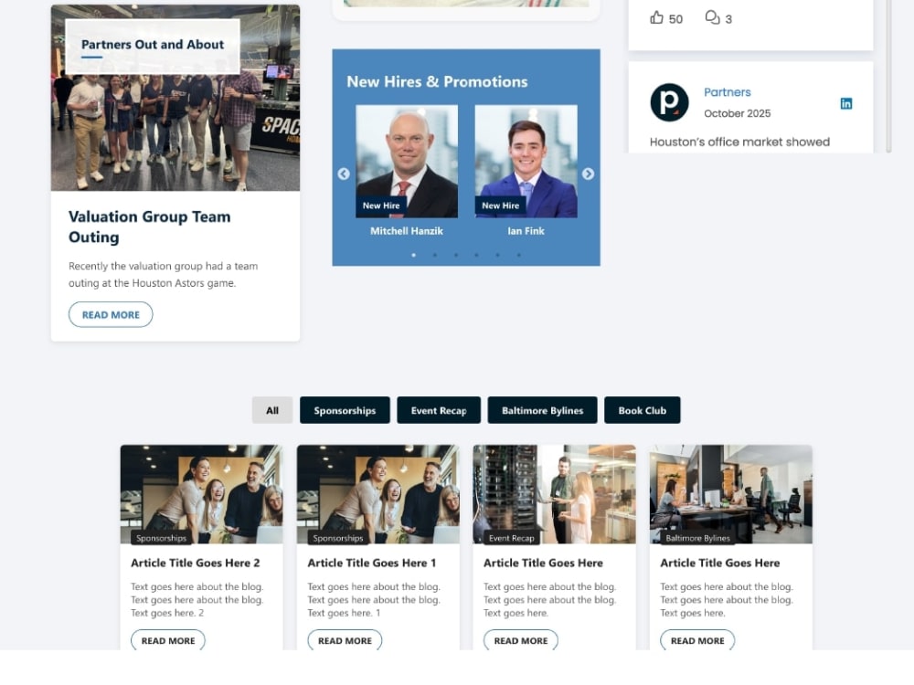Image resolution: width=914 pixels, height=685 pixels.
Task: Select the third carousel pagination dot
Action: (x=456, y=255)
